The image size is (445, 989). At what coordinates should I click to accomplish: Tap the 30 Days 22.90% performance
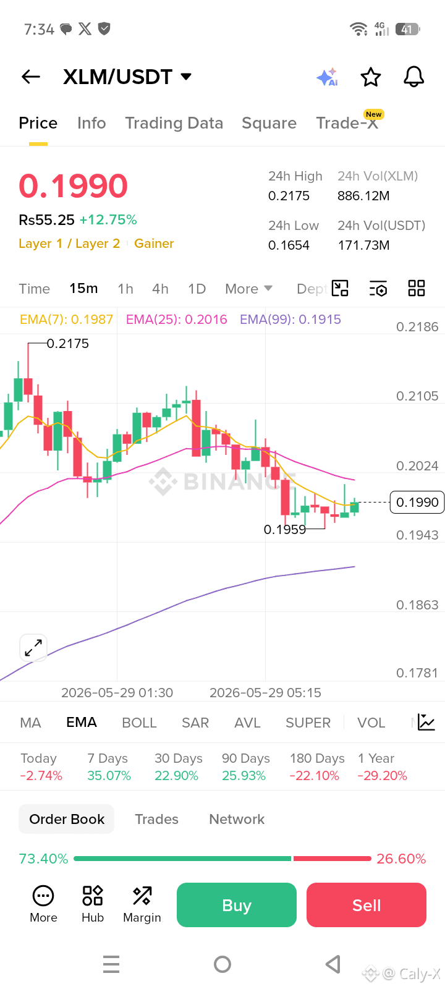click(178, 767)
